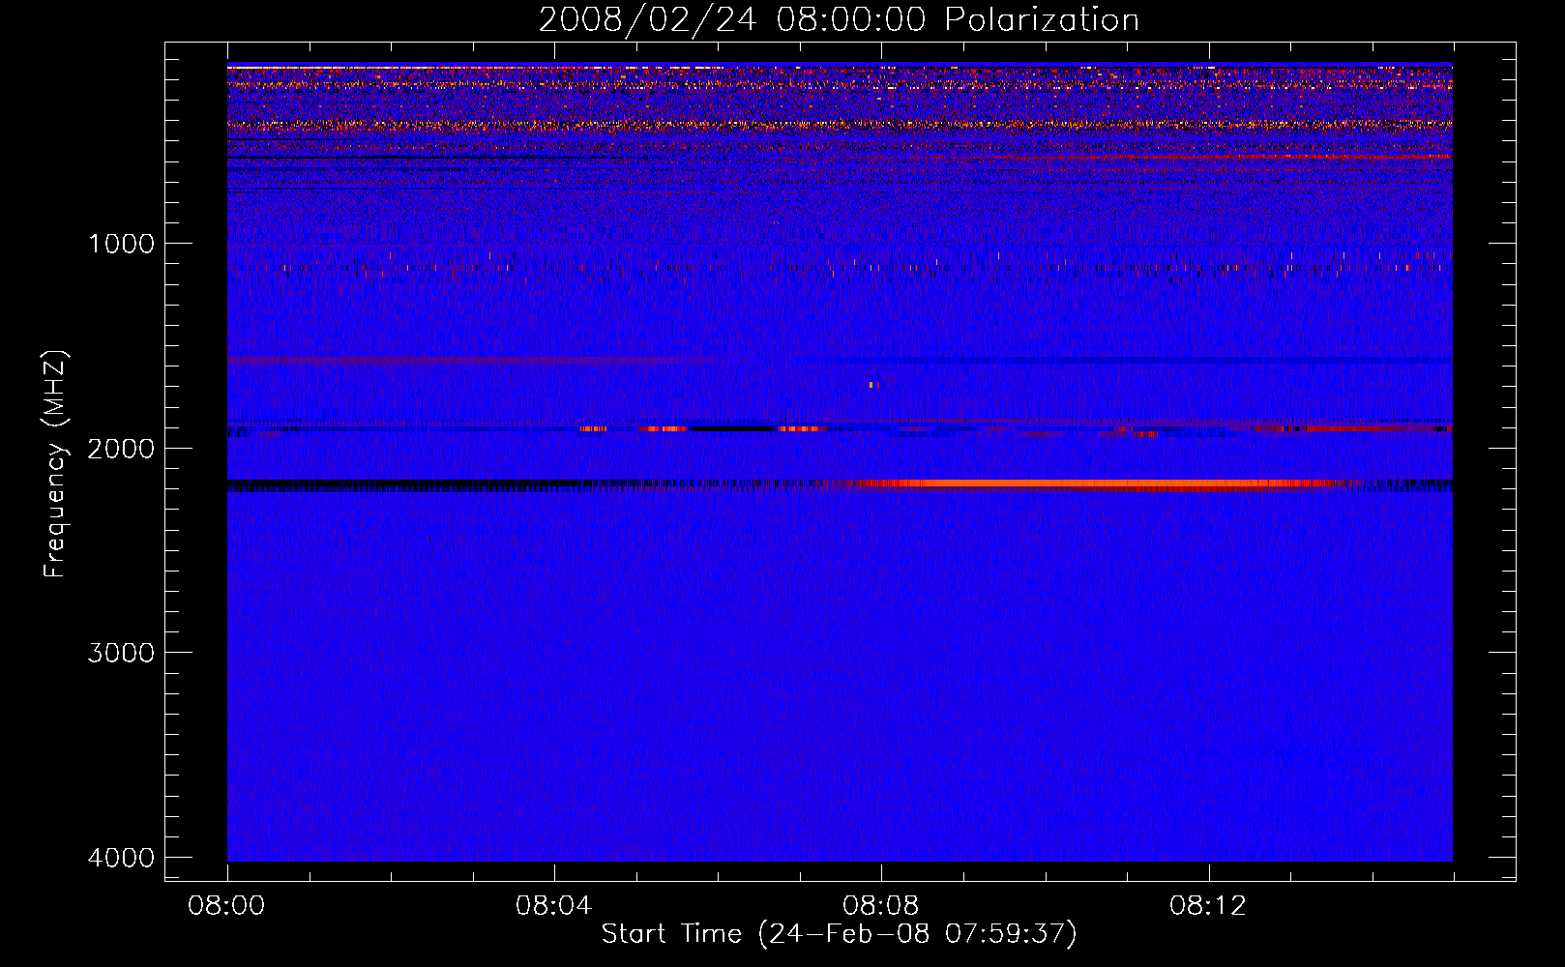Click the 'Start Time (24-Feb-08 07:59:37)' label
The image size is (1565, 967).
tap(839, 934)
